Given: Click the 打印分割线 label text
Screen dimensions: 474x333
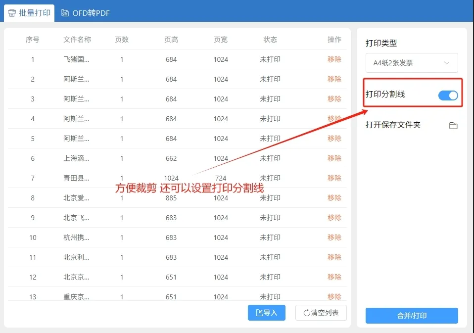Looking at the screenshot, I should click(x=385, y=94).
